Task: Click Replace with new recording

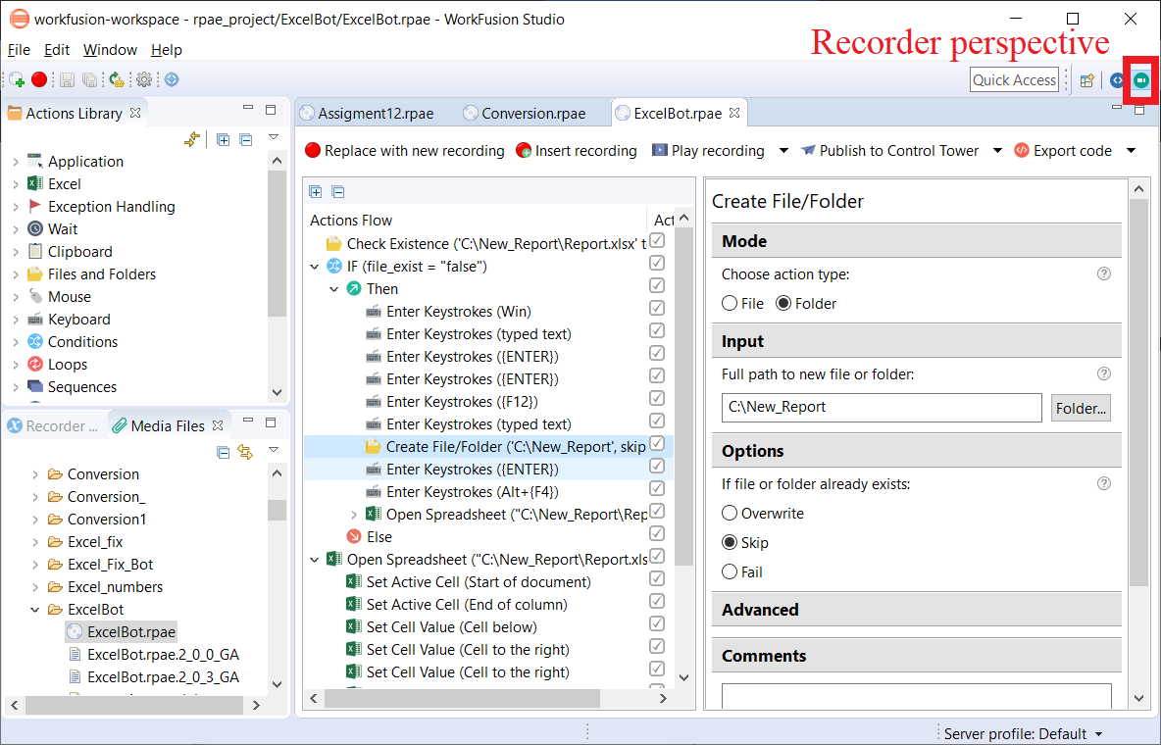Action: pyautogui.click(x=405, y=151)
